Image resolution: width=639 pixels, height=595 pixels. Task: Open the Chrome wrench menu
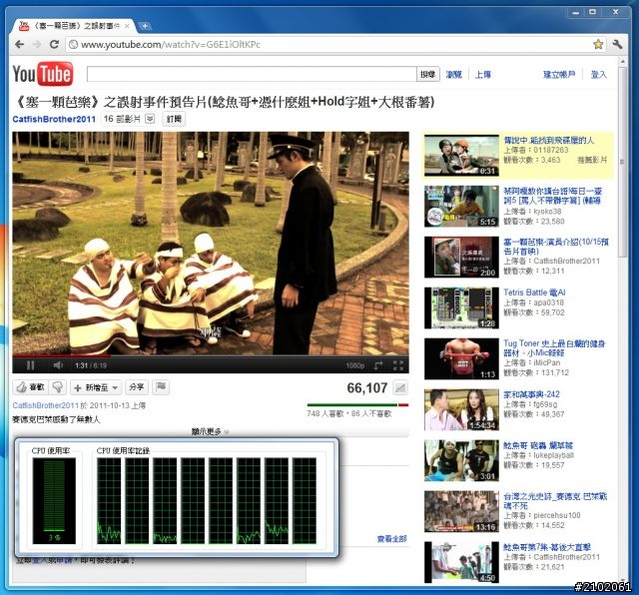tap(617, 44)
